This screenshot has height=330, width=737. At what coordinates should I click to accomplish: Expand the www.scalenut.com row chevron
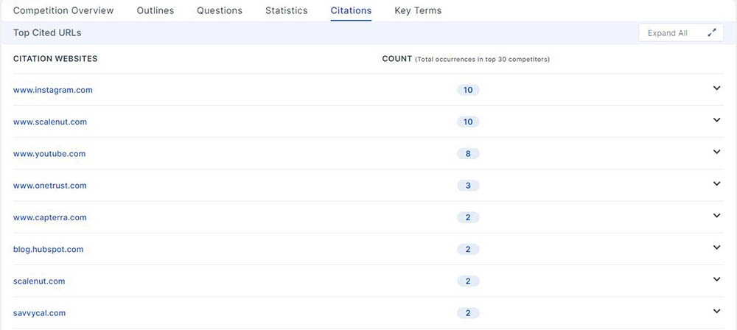pyautogui.click(x=716, y=120)
